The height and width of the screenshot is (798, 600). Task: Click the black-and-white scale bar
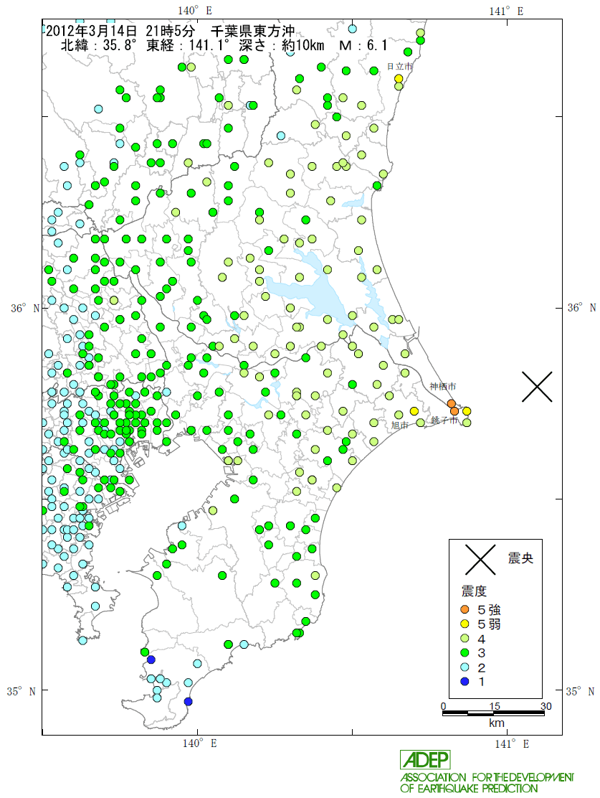click(493, 713)
